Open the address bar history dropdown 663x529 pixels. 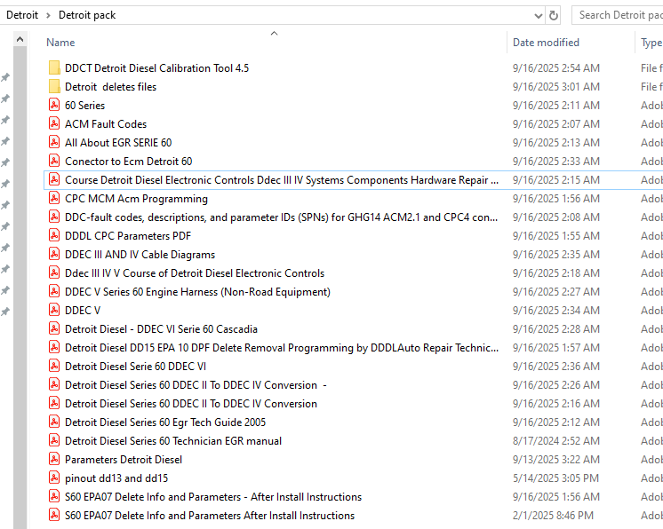pos(538,15)
